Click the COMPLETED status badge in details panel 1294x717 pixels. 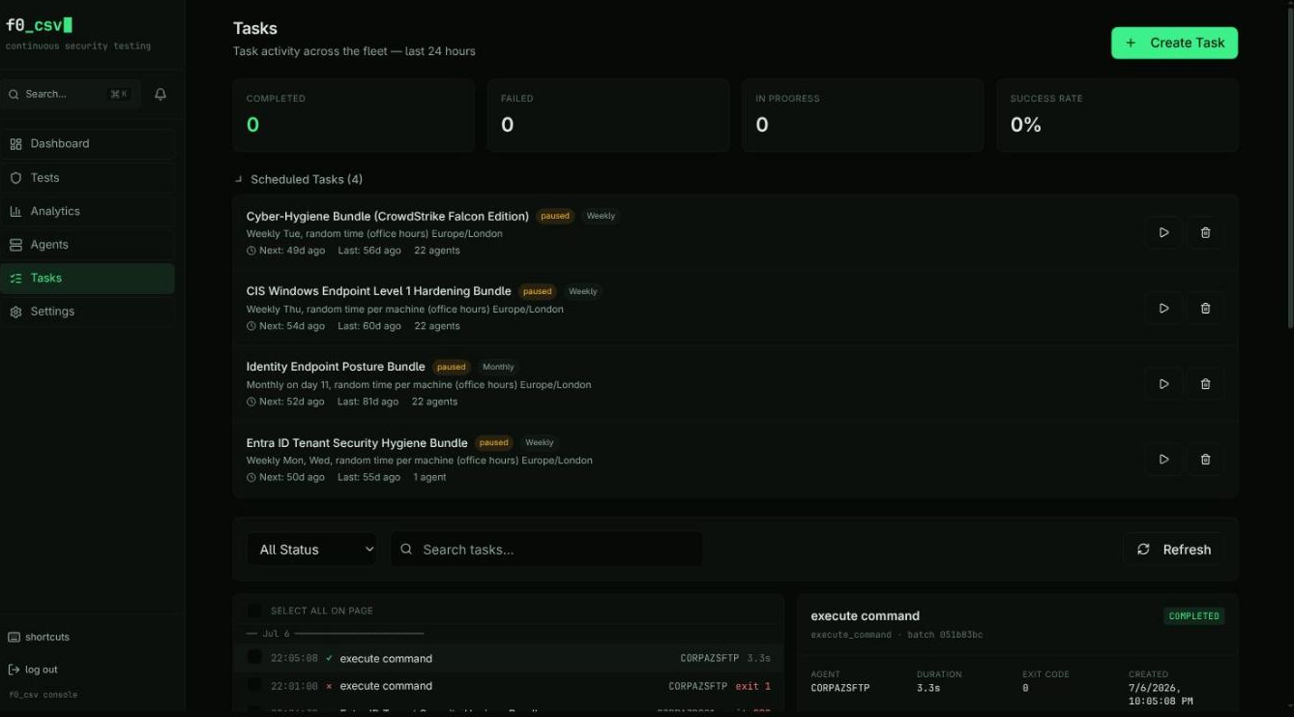pyautogui.click(x=1194, y=615)
